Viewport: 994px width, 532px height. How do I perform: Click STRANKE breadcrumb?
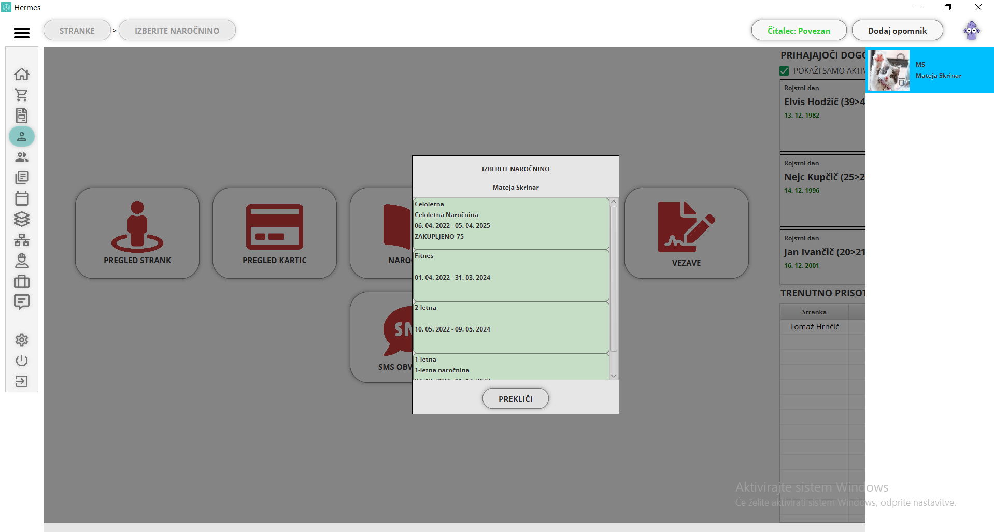tap(77, 31)
